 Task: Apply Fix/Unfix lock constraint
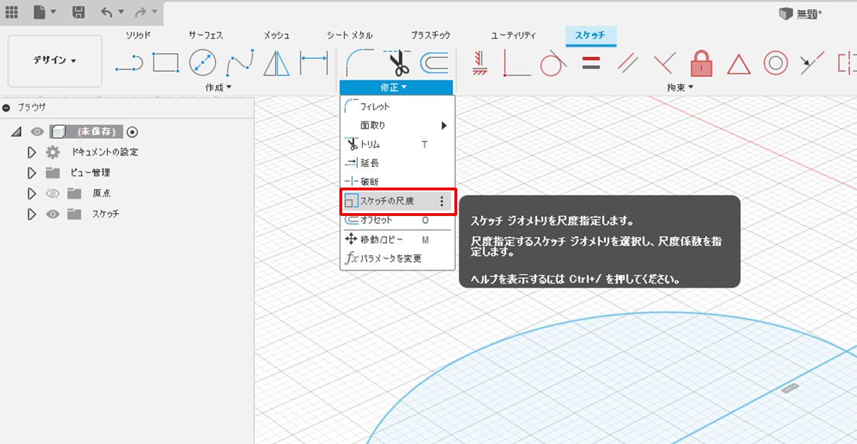click(702, 63)
